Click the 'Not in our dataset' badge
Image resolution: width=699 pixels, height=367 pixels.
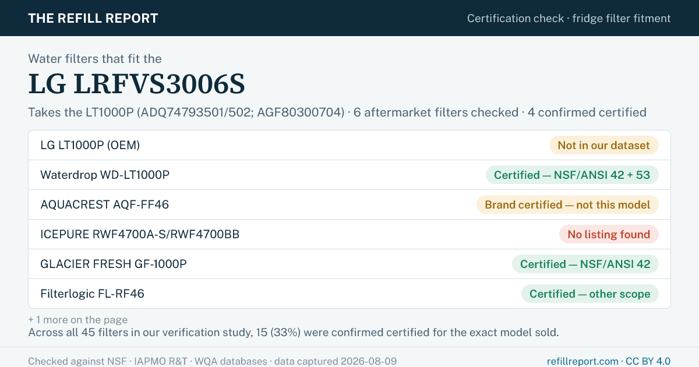coord(604,145)
